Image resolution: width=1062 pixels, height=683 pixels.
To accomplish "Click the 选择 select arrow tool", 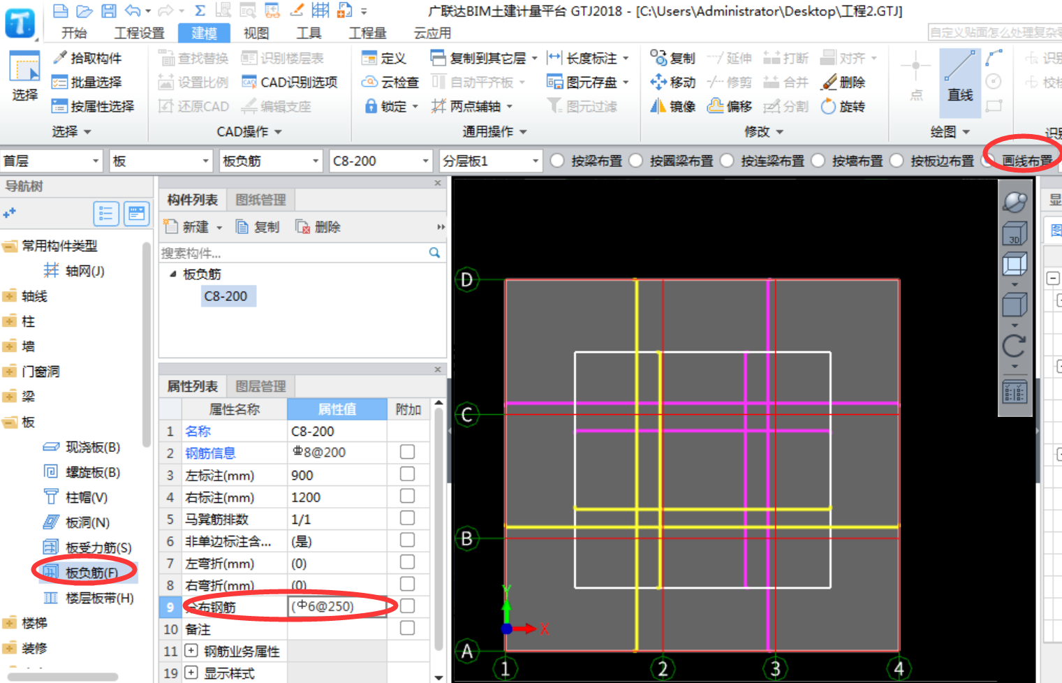I will [24, 77].
